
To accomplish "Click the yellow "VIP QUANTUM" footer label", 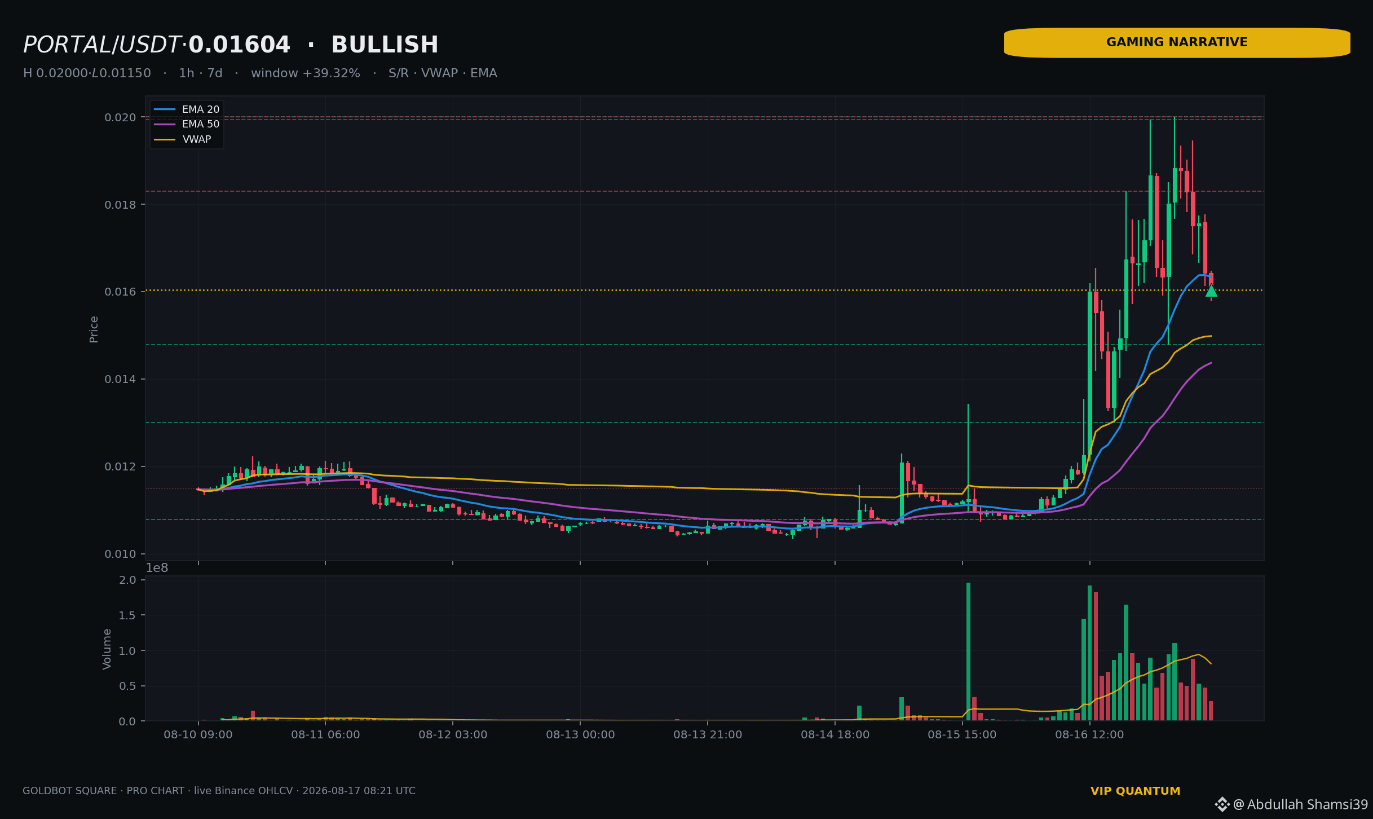I will click(1135, 791).
